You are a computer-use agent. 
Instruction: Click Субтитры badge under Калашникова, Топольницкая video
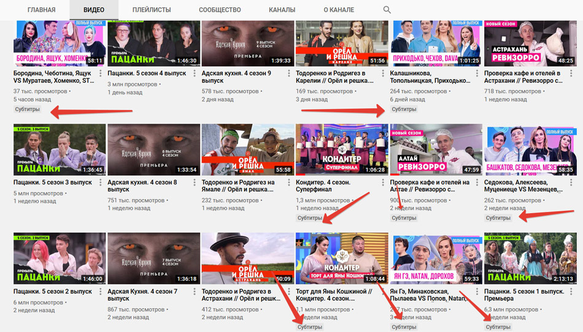(x=404, y=109)
